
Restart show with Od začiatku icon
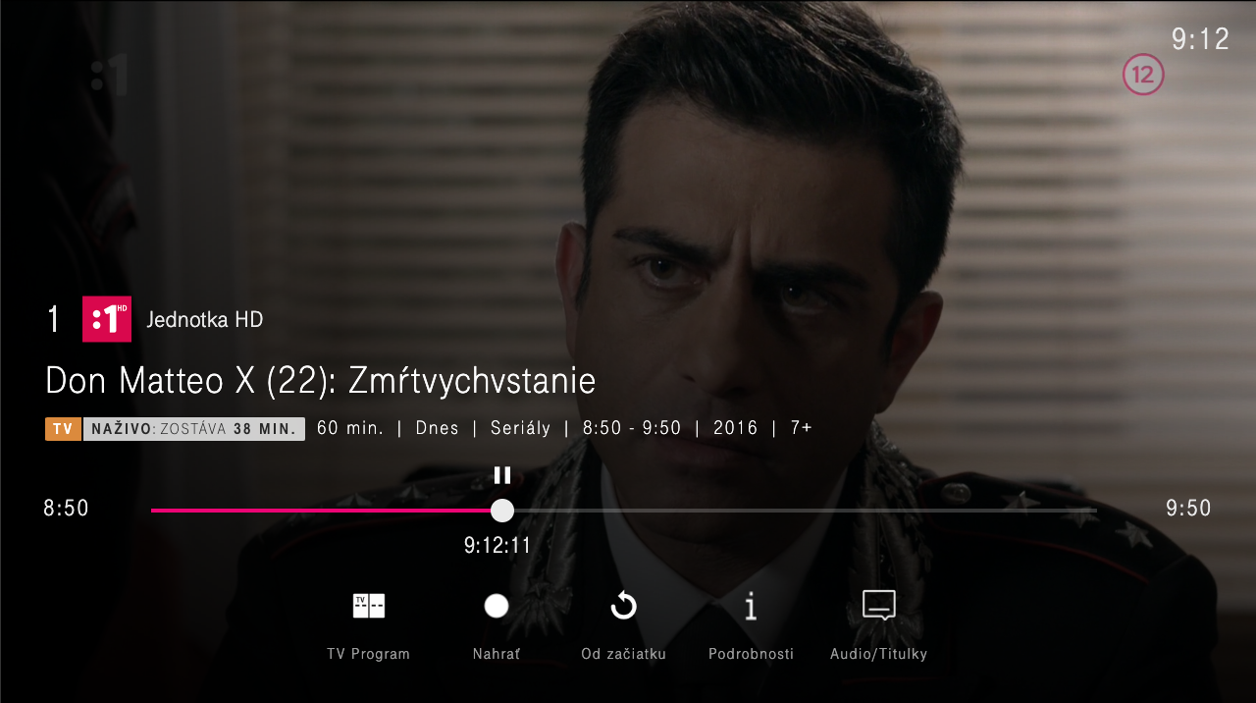[x=624, y=606]
